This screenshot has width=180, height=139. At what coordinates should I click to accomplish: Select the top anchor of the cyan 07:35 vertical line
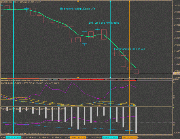110,1
